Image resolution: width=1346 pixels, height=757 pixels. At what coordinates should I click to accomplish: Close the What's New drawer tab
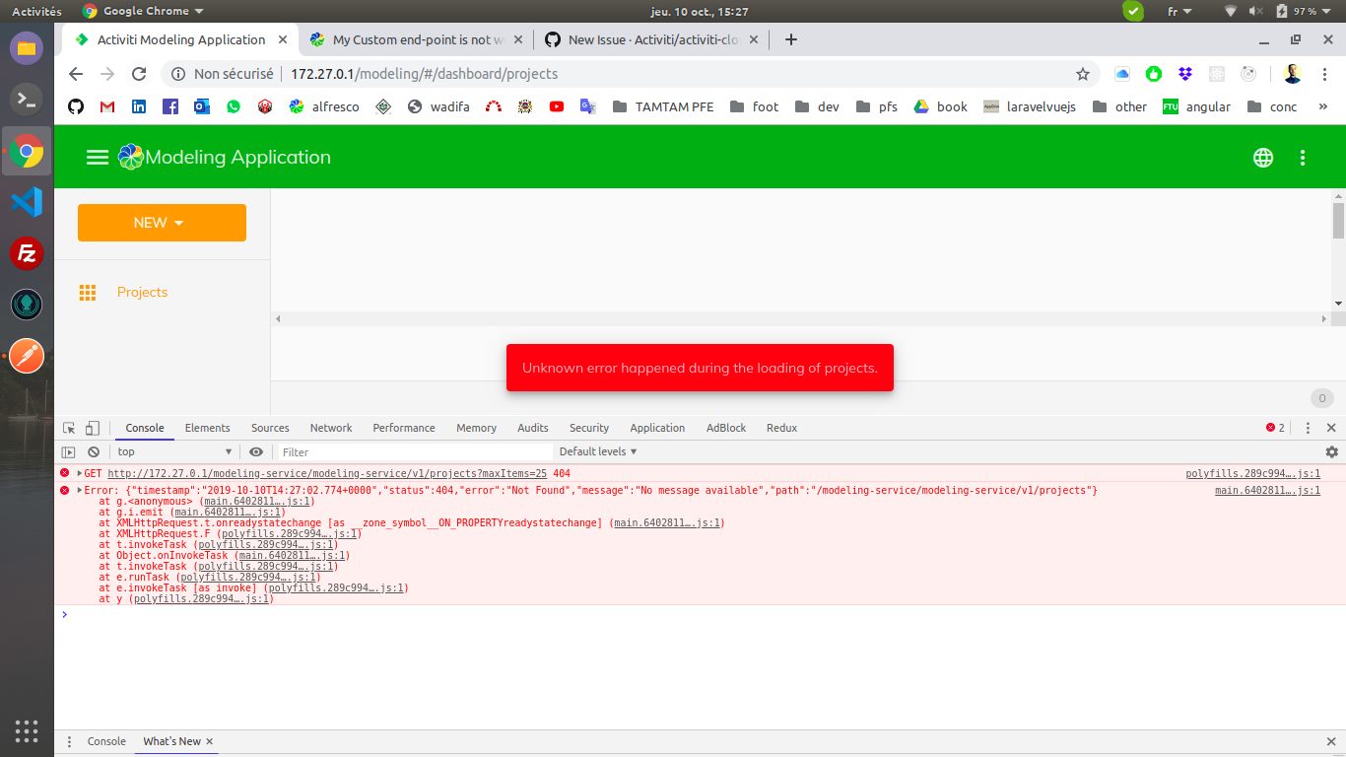(209, 741)
